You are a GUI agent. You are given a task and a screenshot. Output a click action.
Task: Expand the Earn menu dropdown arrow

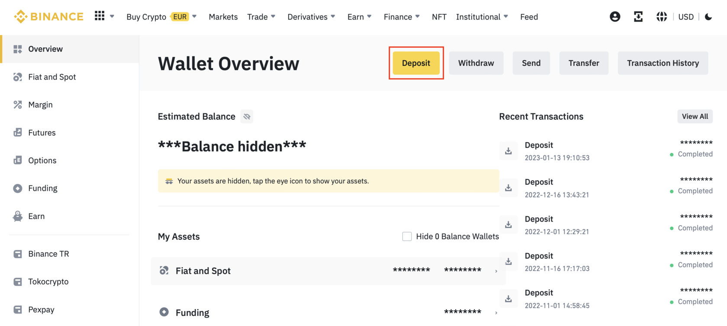pyautogui.click(x=369, y=16)
